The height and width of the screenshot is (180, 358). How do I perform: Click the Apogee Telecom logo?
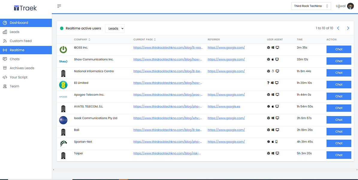click(x=63, y=97)
